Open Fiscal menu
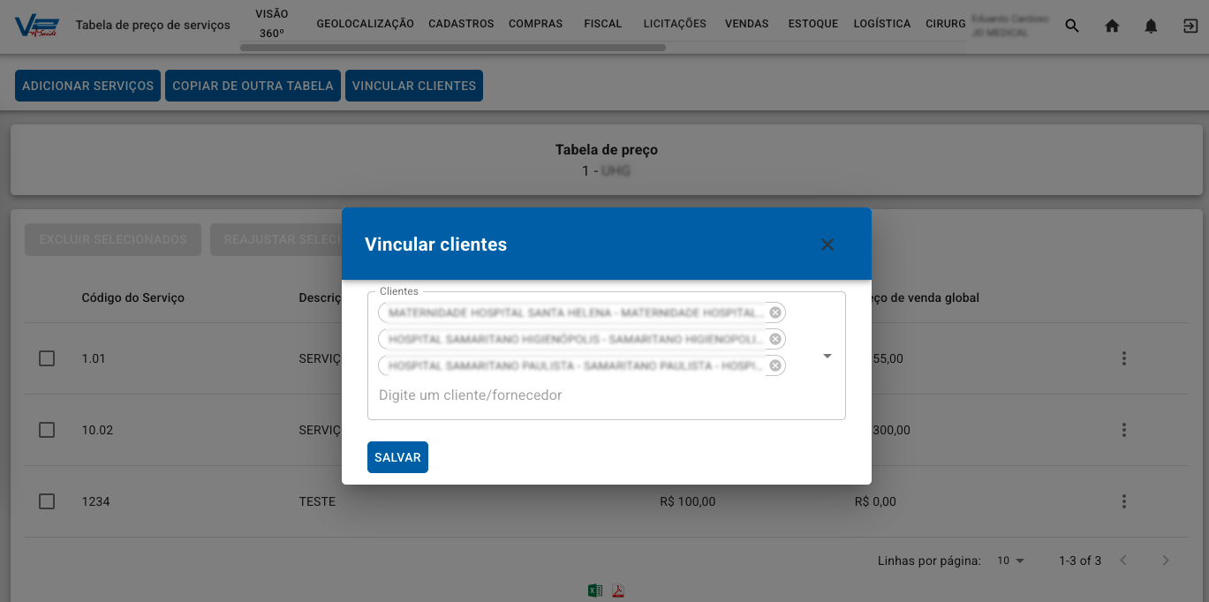This screenshot has width=1209, height=602. (603, 24)
